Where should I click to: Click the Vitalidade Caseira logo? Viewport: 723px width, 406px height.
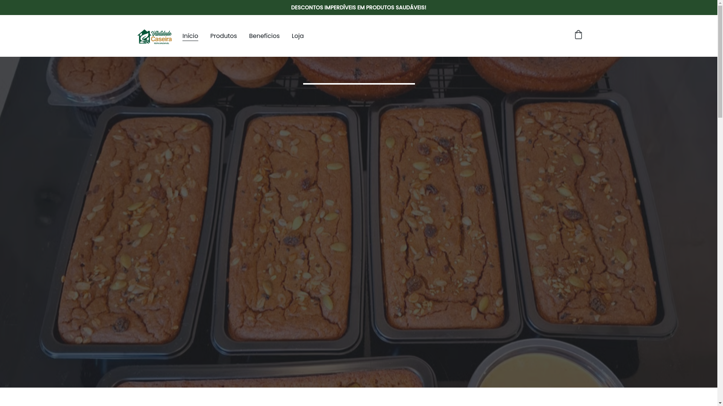[x=154, y=36]
